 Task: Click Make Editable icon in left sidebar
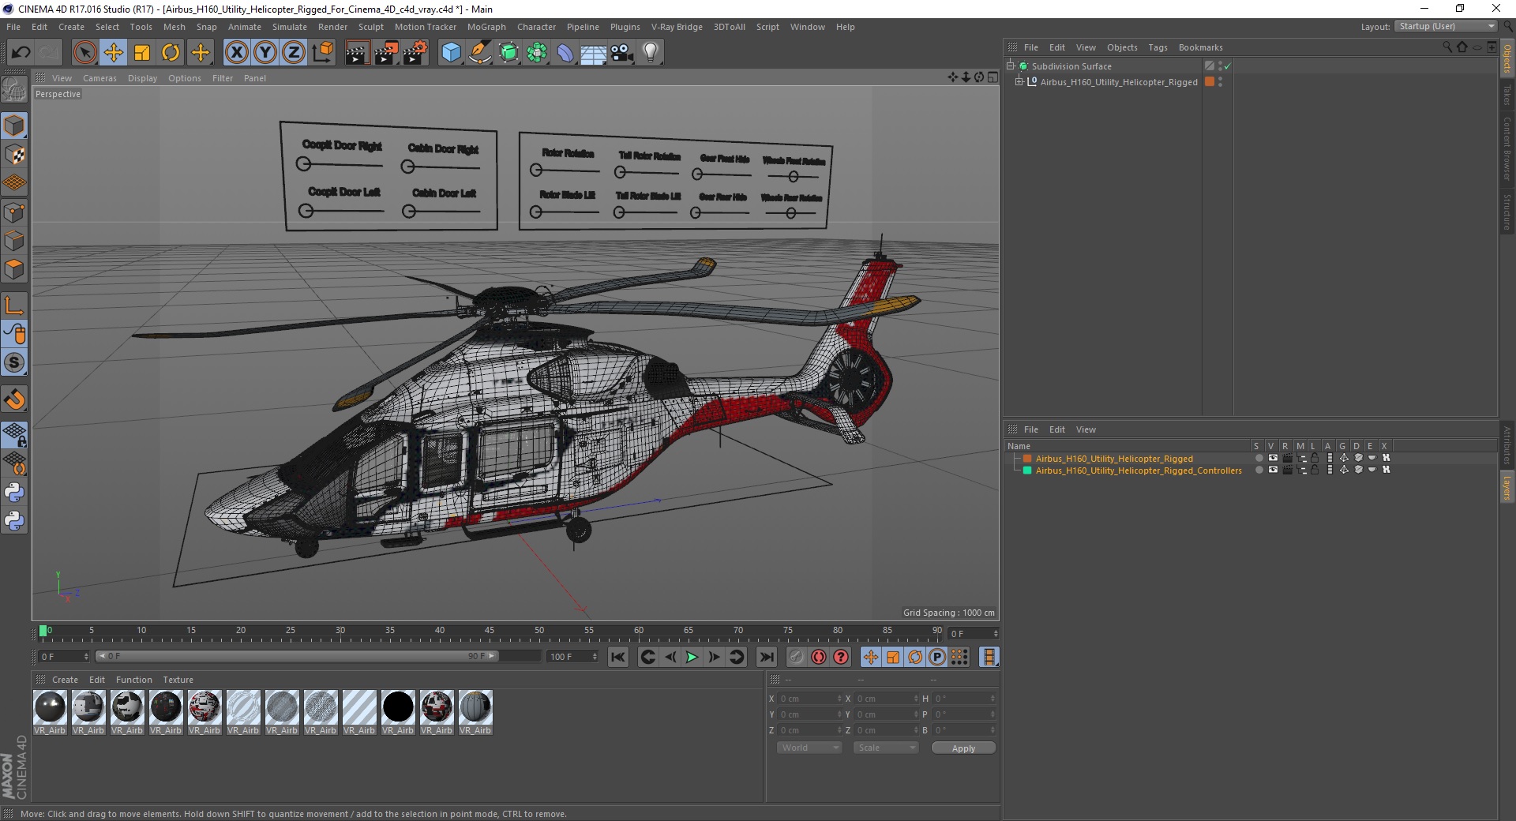[x=14, y=90]
